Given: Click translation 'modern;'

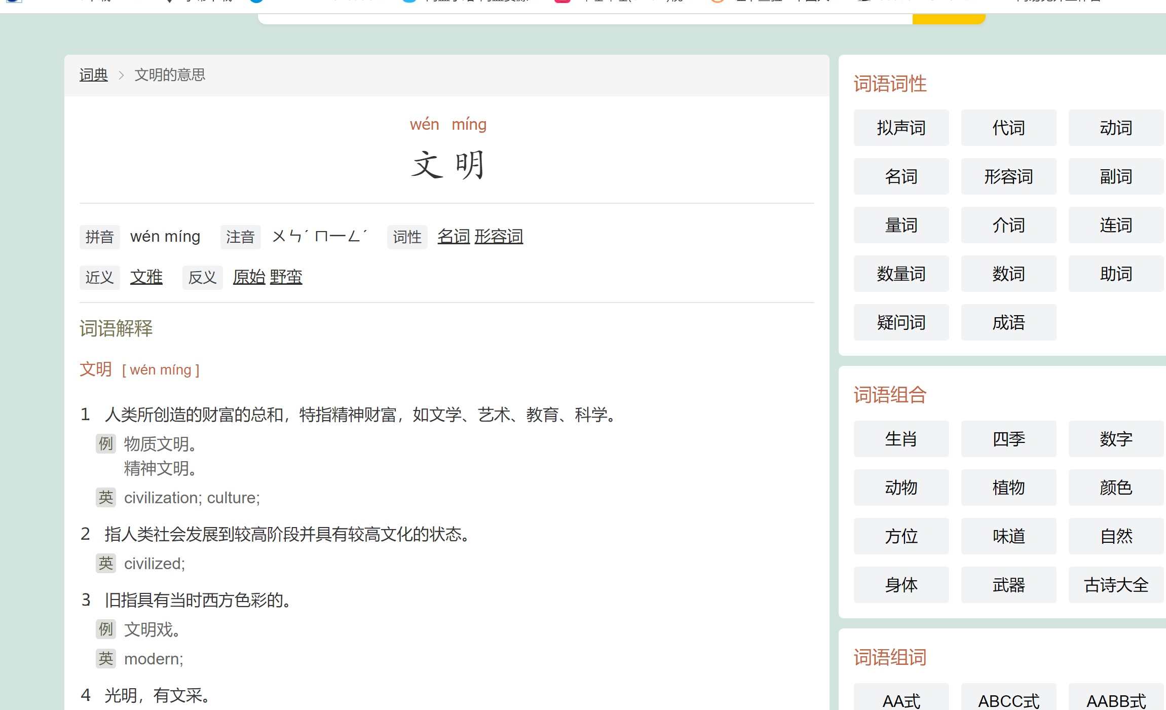Looking at the screenshot, I should [154, 659].
